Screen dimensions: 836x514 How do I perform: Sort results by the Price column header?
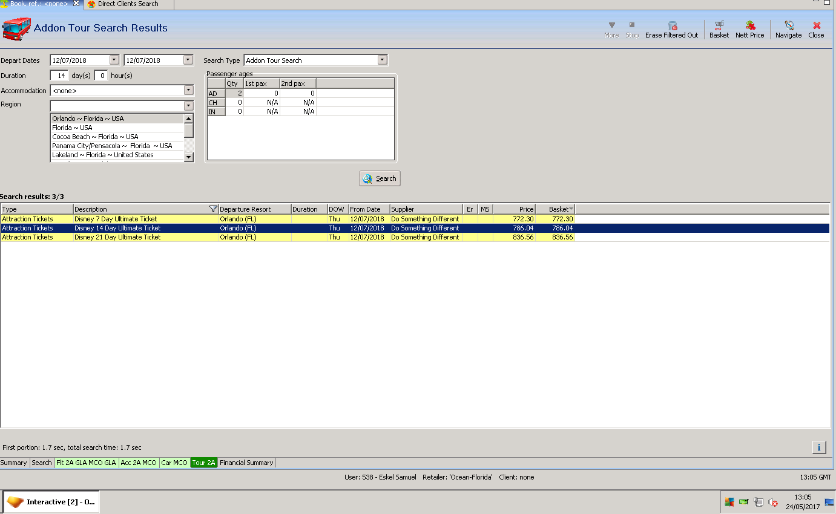pyautogui.click(x=515, y=209)
